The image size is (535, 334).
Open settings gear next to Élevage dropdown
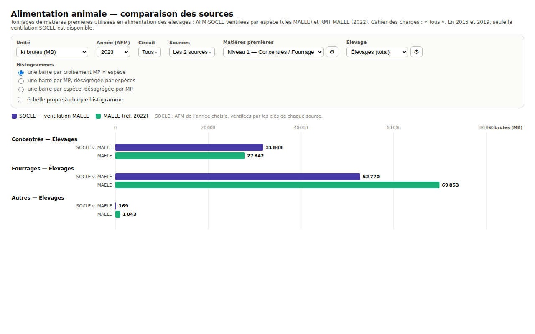pyautogui.click(x=416, y=52)
